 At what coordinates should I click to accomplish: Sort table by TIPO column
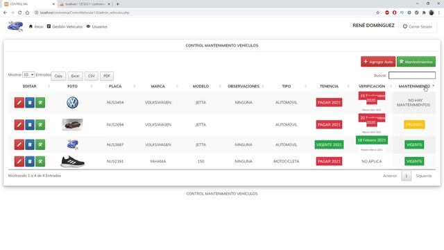pos(287,86)
